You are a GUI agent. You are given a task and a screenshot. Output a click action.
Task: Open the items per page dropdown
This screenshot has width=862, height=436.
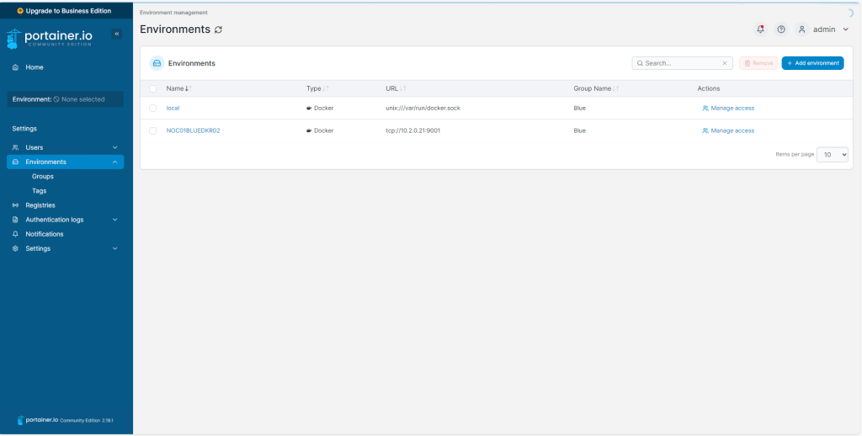832,155
